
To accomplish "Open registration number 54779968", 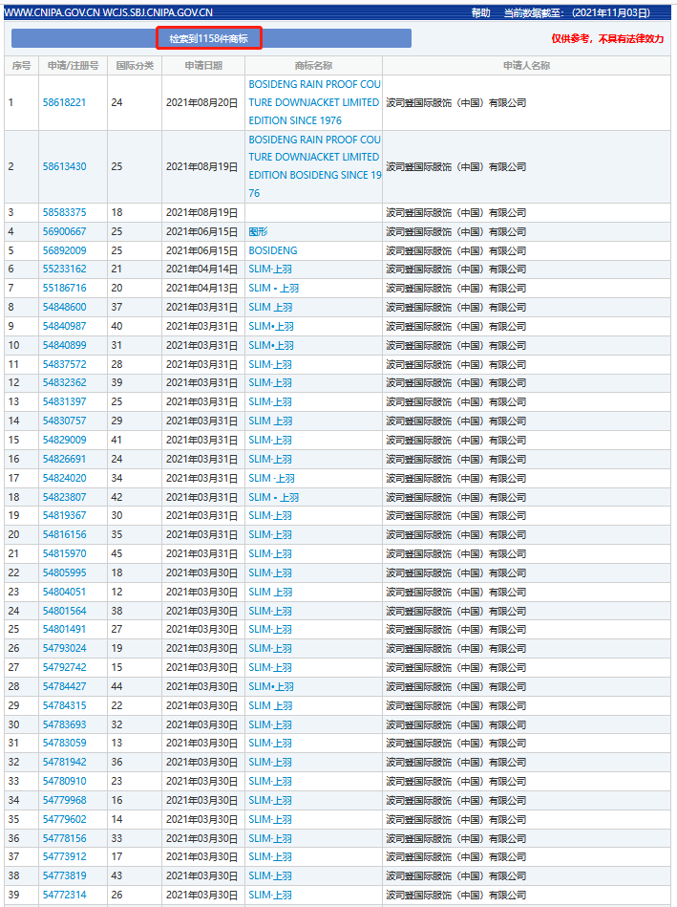I will (x=64, y=801).
